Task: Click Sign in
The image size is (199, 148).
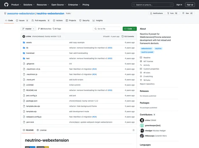Action: [179, 5]
